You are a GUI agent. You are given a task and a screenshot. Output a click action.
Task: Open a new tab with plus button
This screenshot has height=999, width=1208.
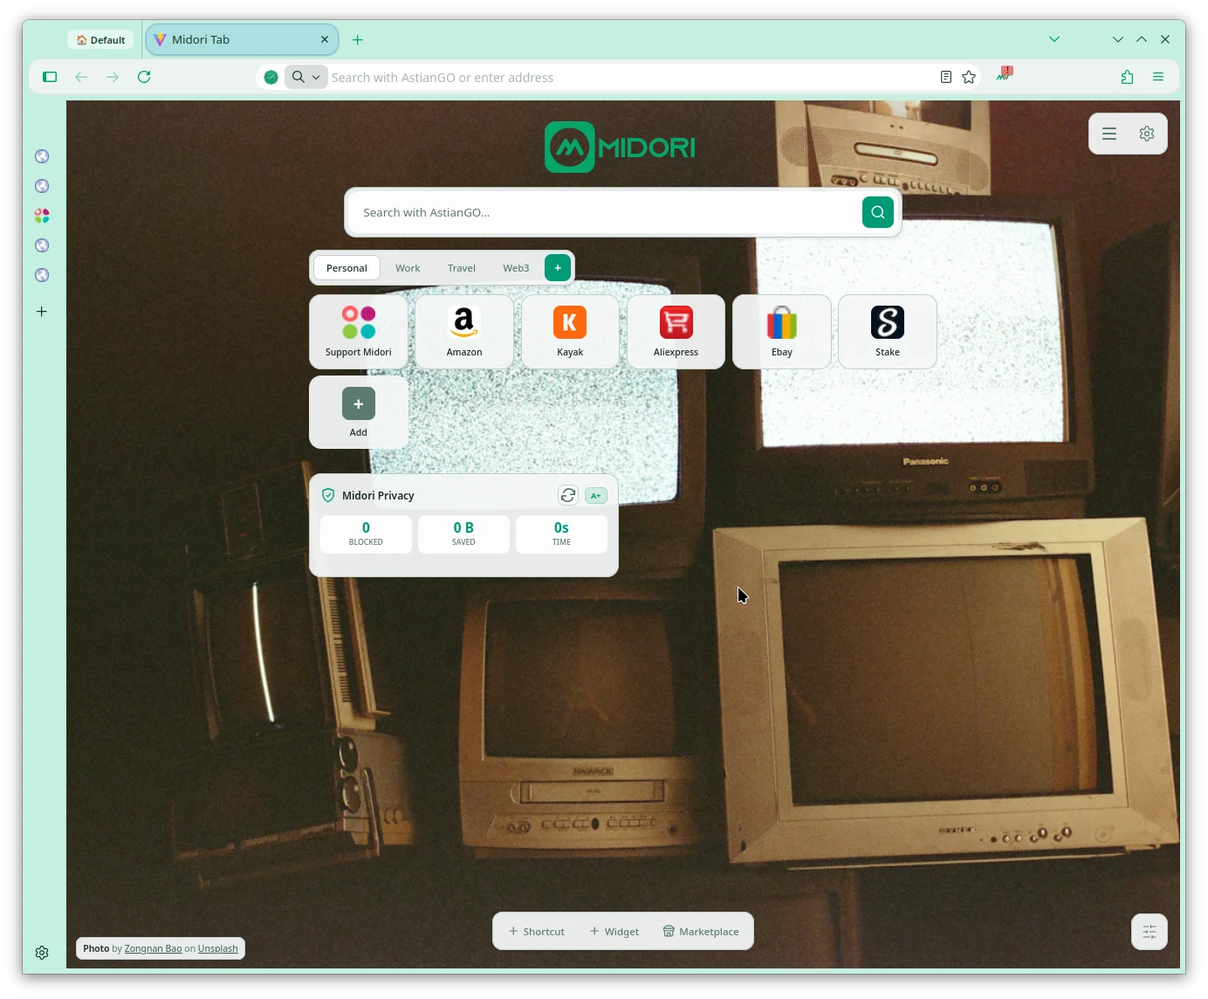tap(358, 40)
